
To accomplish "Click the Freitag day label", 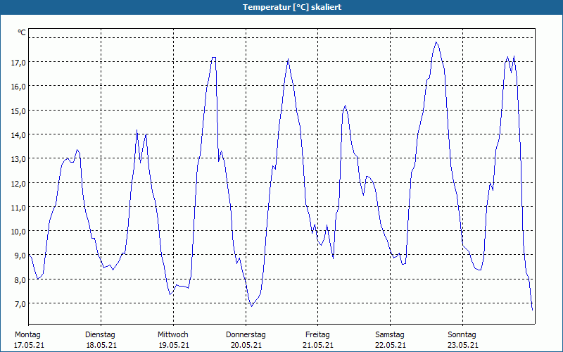I will pos(317,335).
